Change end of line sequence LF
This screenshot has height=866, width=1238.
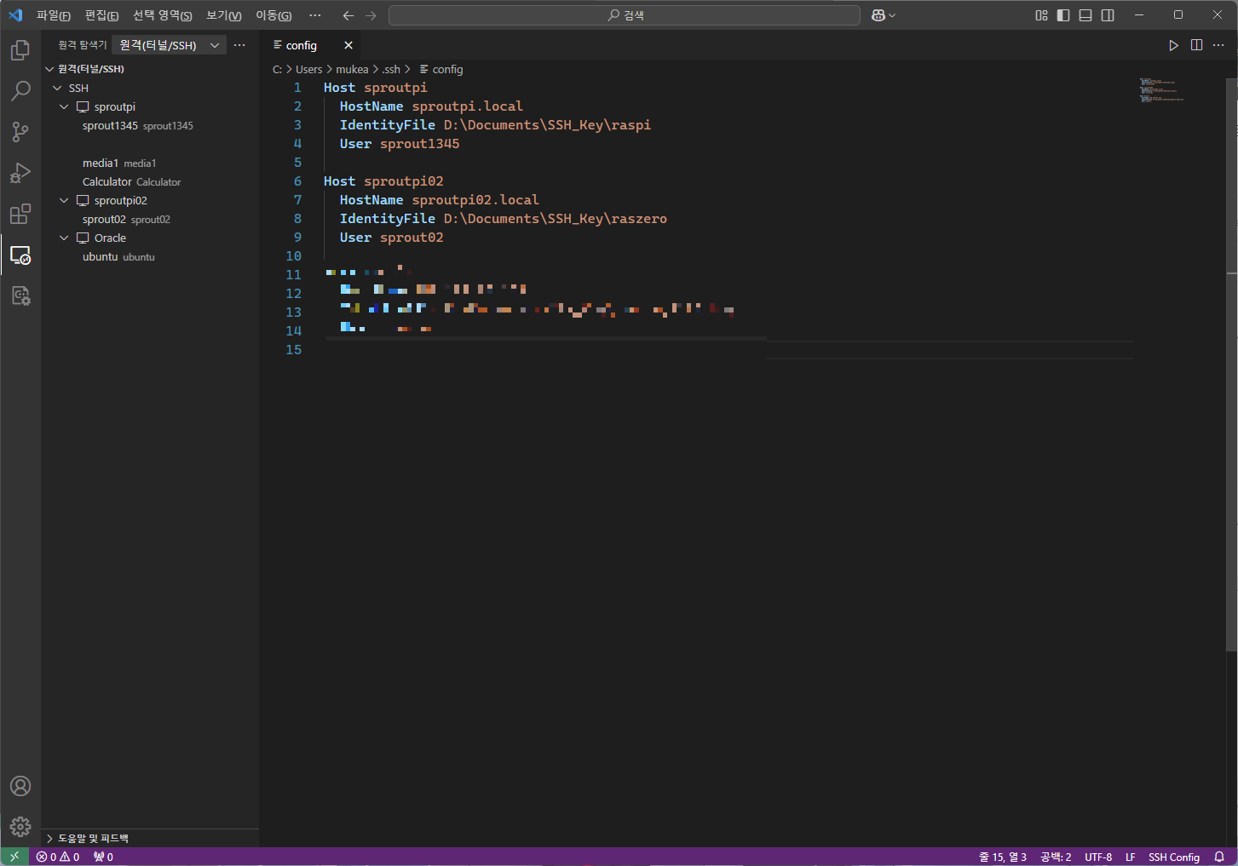1130,857
